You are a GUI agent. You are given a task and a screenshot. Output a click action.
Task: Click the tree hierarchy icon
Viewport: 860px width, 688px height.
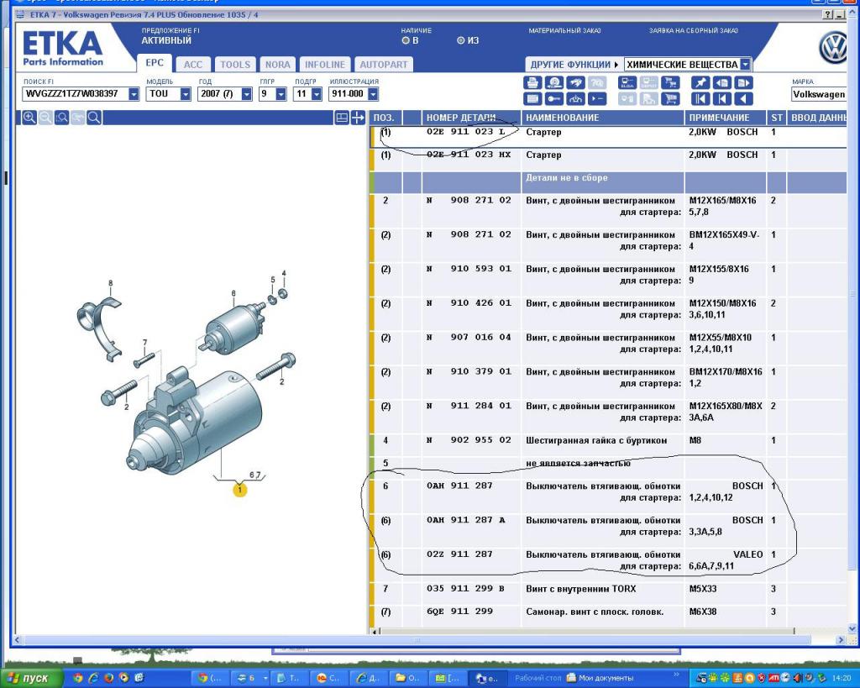575,99
